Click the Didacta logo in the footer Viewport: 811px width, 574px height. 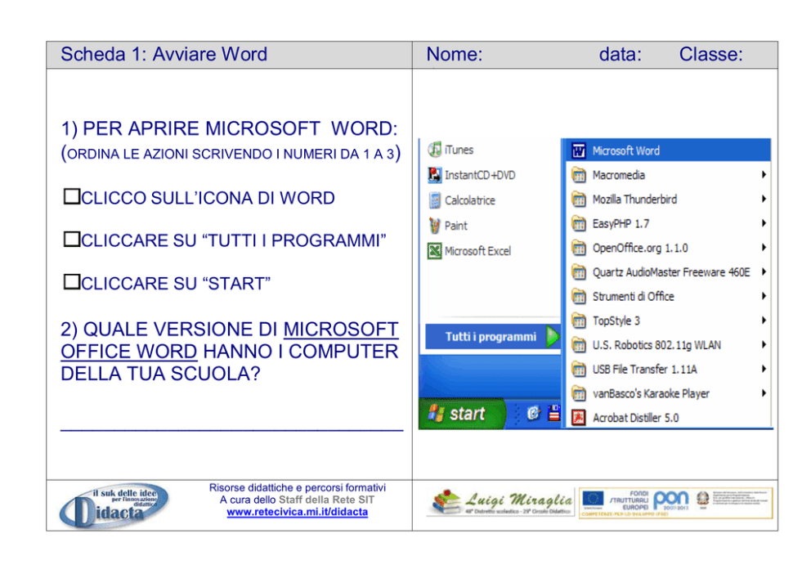click(114, 505)
